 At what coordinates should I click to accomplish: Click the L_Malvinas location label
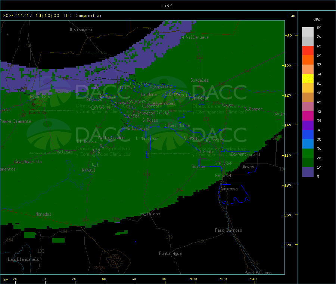(x=147, y=138)
